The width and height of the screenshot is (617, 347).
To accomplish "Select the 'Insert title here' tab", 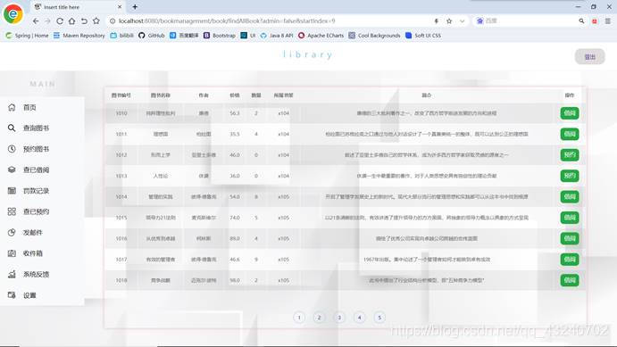I will (78, 6).
